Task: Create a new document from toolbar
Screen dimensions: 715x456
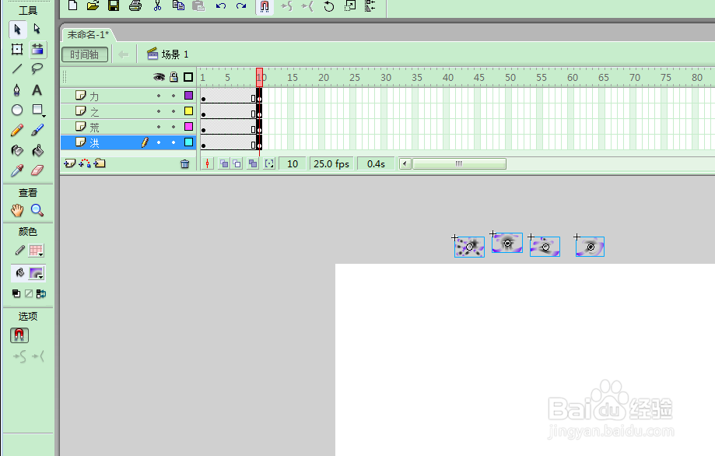Action: coord(72,6)
